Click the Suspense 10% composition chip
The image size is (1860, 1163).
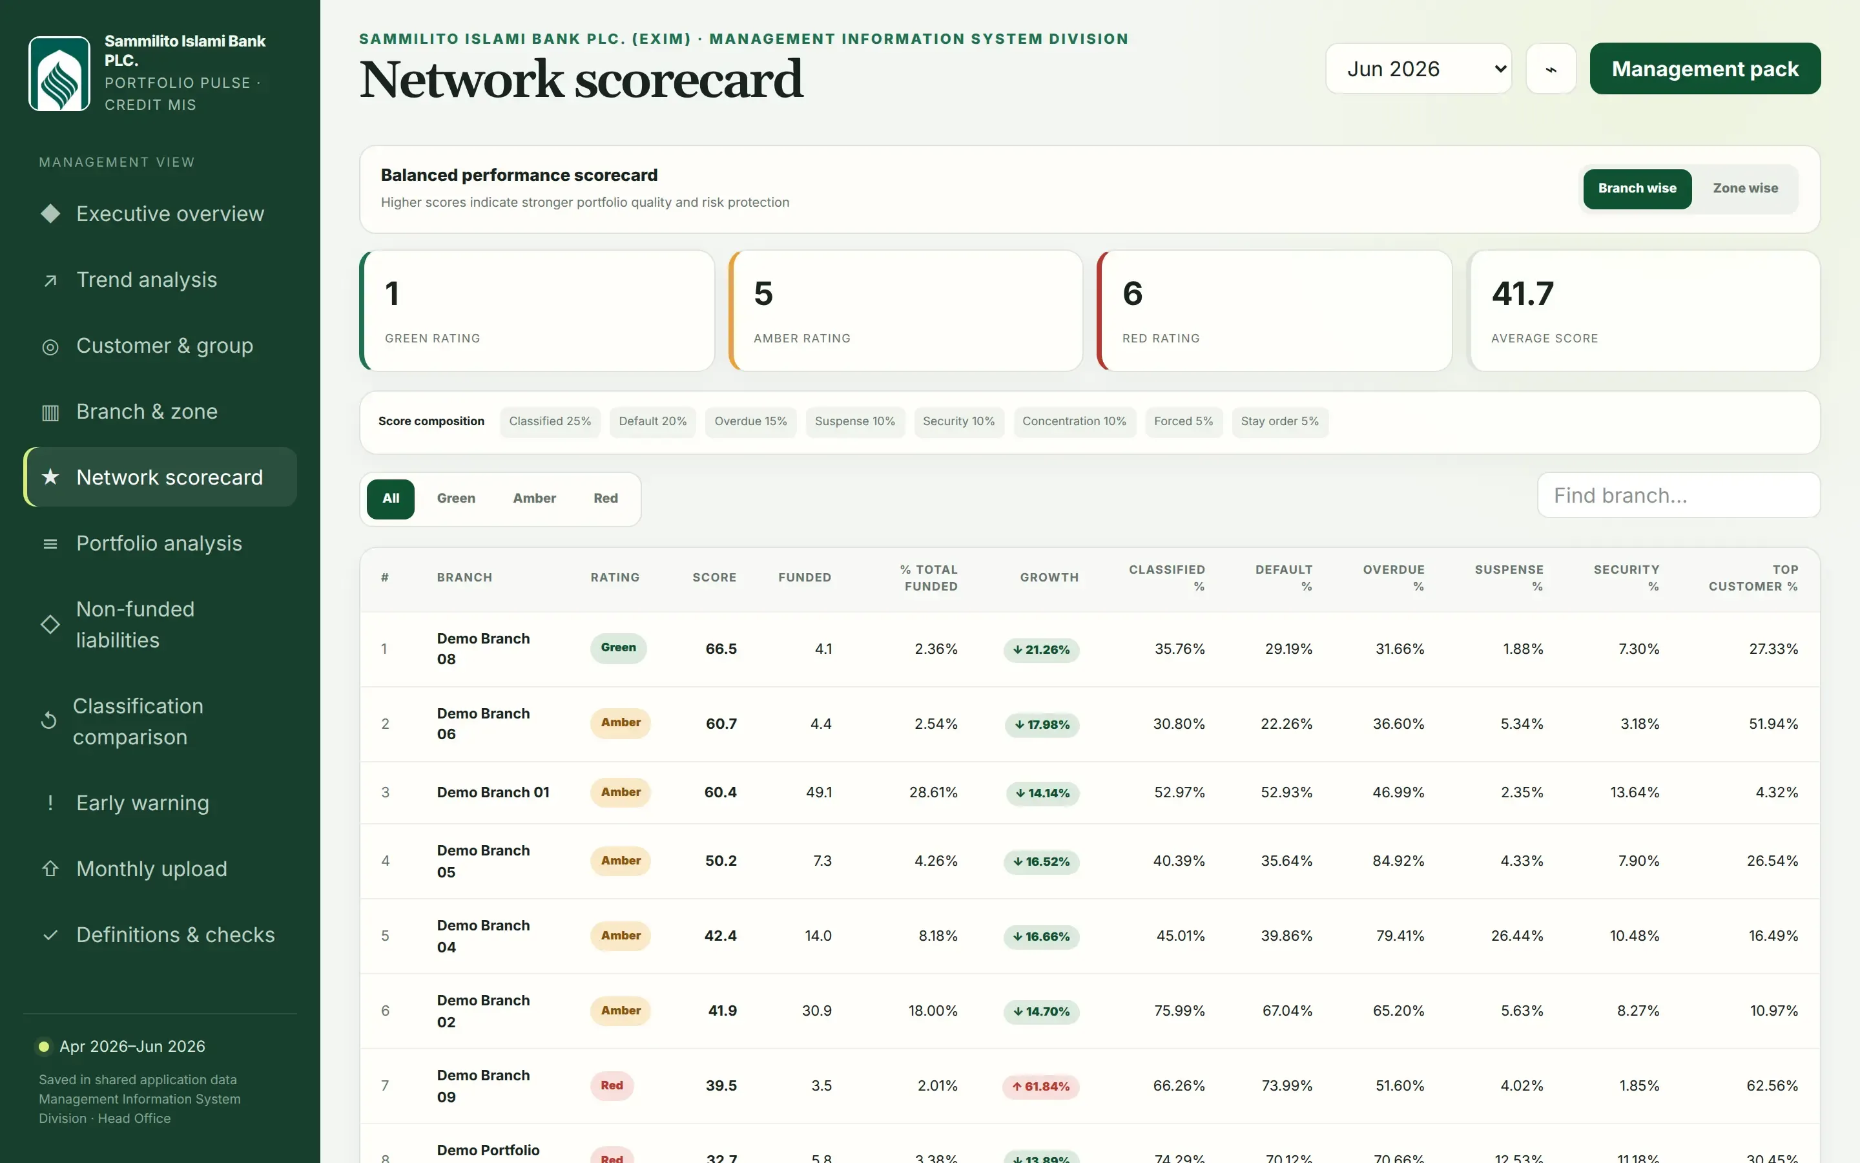[x=854, y=421]
